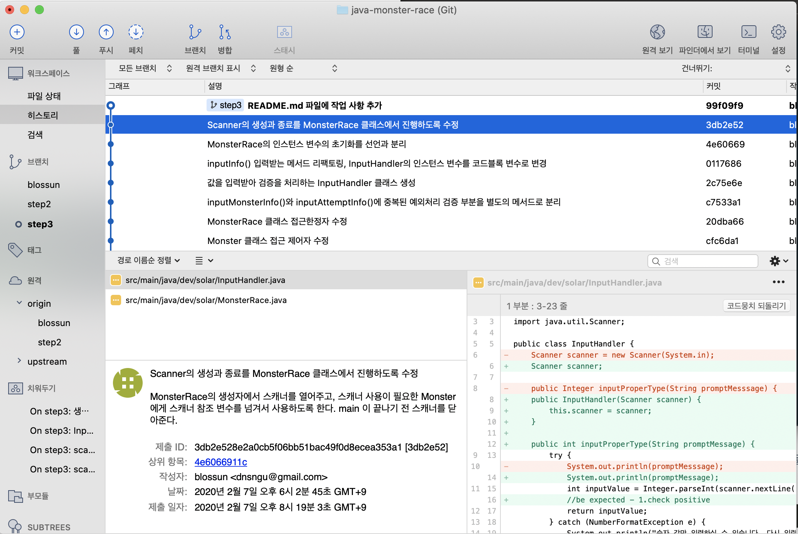Open the all-branches filter dropdown
Screen dimensions: 798x534
click(x=145, y=68)
